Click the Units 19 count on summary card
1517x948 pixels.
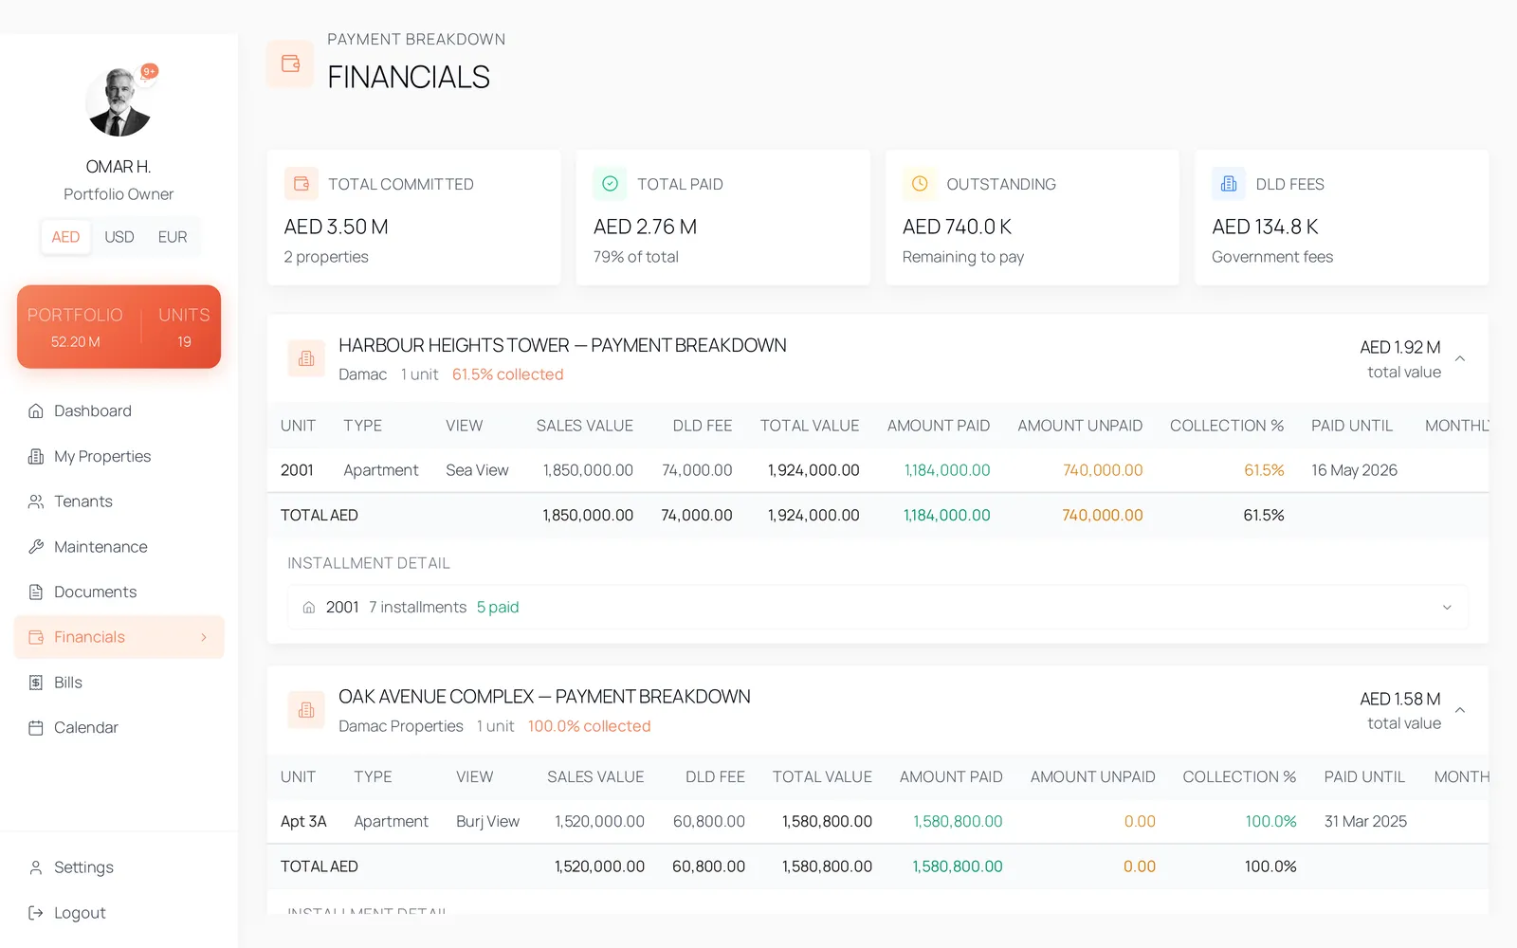(184, 327)
